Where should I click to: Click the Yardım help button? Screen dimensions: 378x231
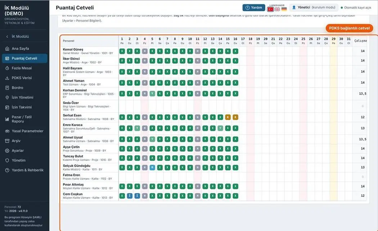coord(254,8)
